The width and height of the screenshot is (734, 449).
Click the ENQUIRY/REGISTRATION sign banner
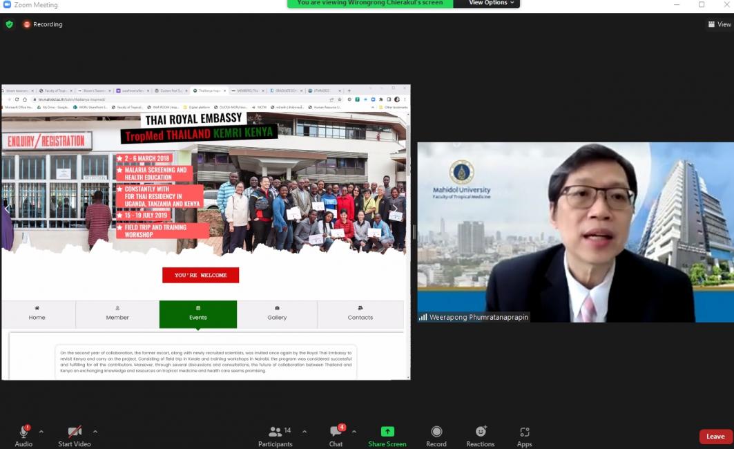click(x=46, y=141)
